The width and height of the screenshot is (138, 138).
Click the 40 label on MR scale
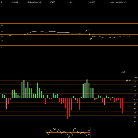click(135, 91)
